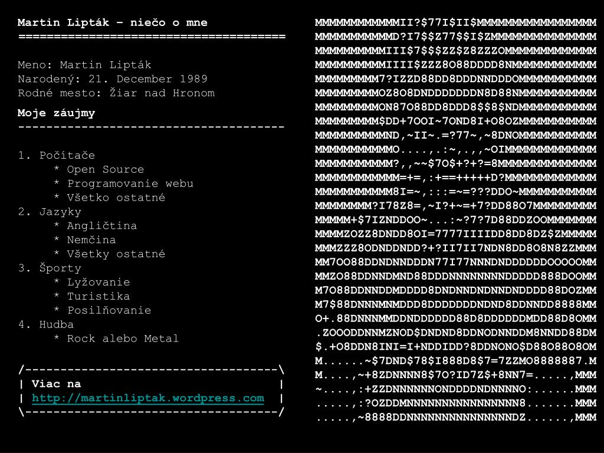
Task: Click the 'Turistika' bullet item
Action: 99,296
